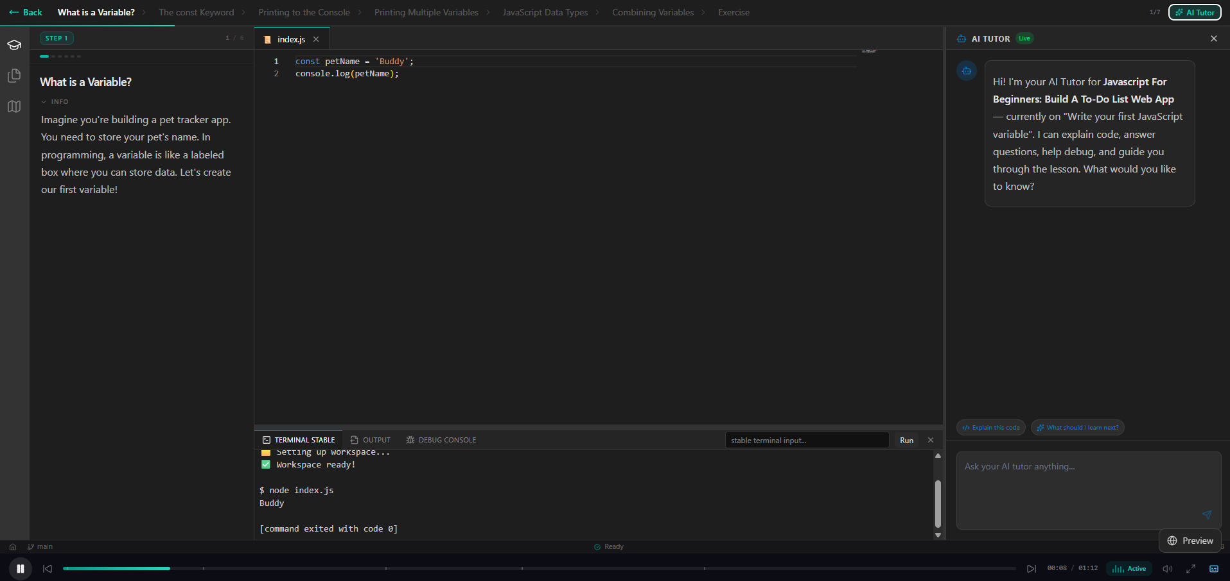Viewport: 1230px width, 581px height.
Task: Toggle the AI Tutor button in top bar
Action: (x=1195, y=12)
